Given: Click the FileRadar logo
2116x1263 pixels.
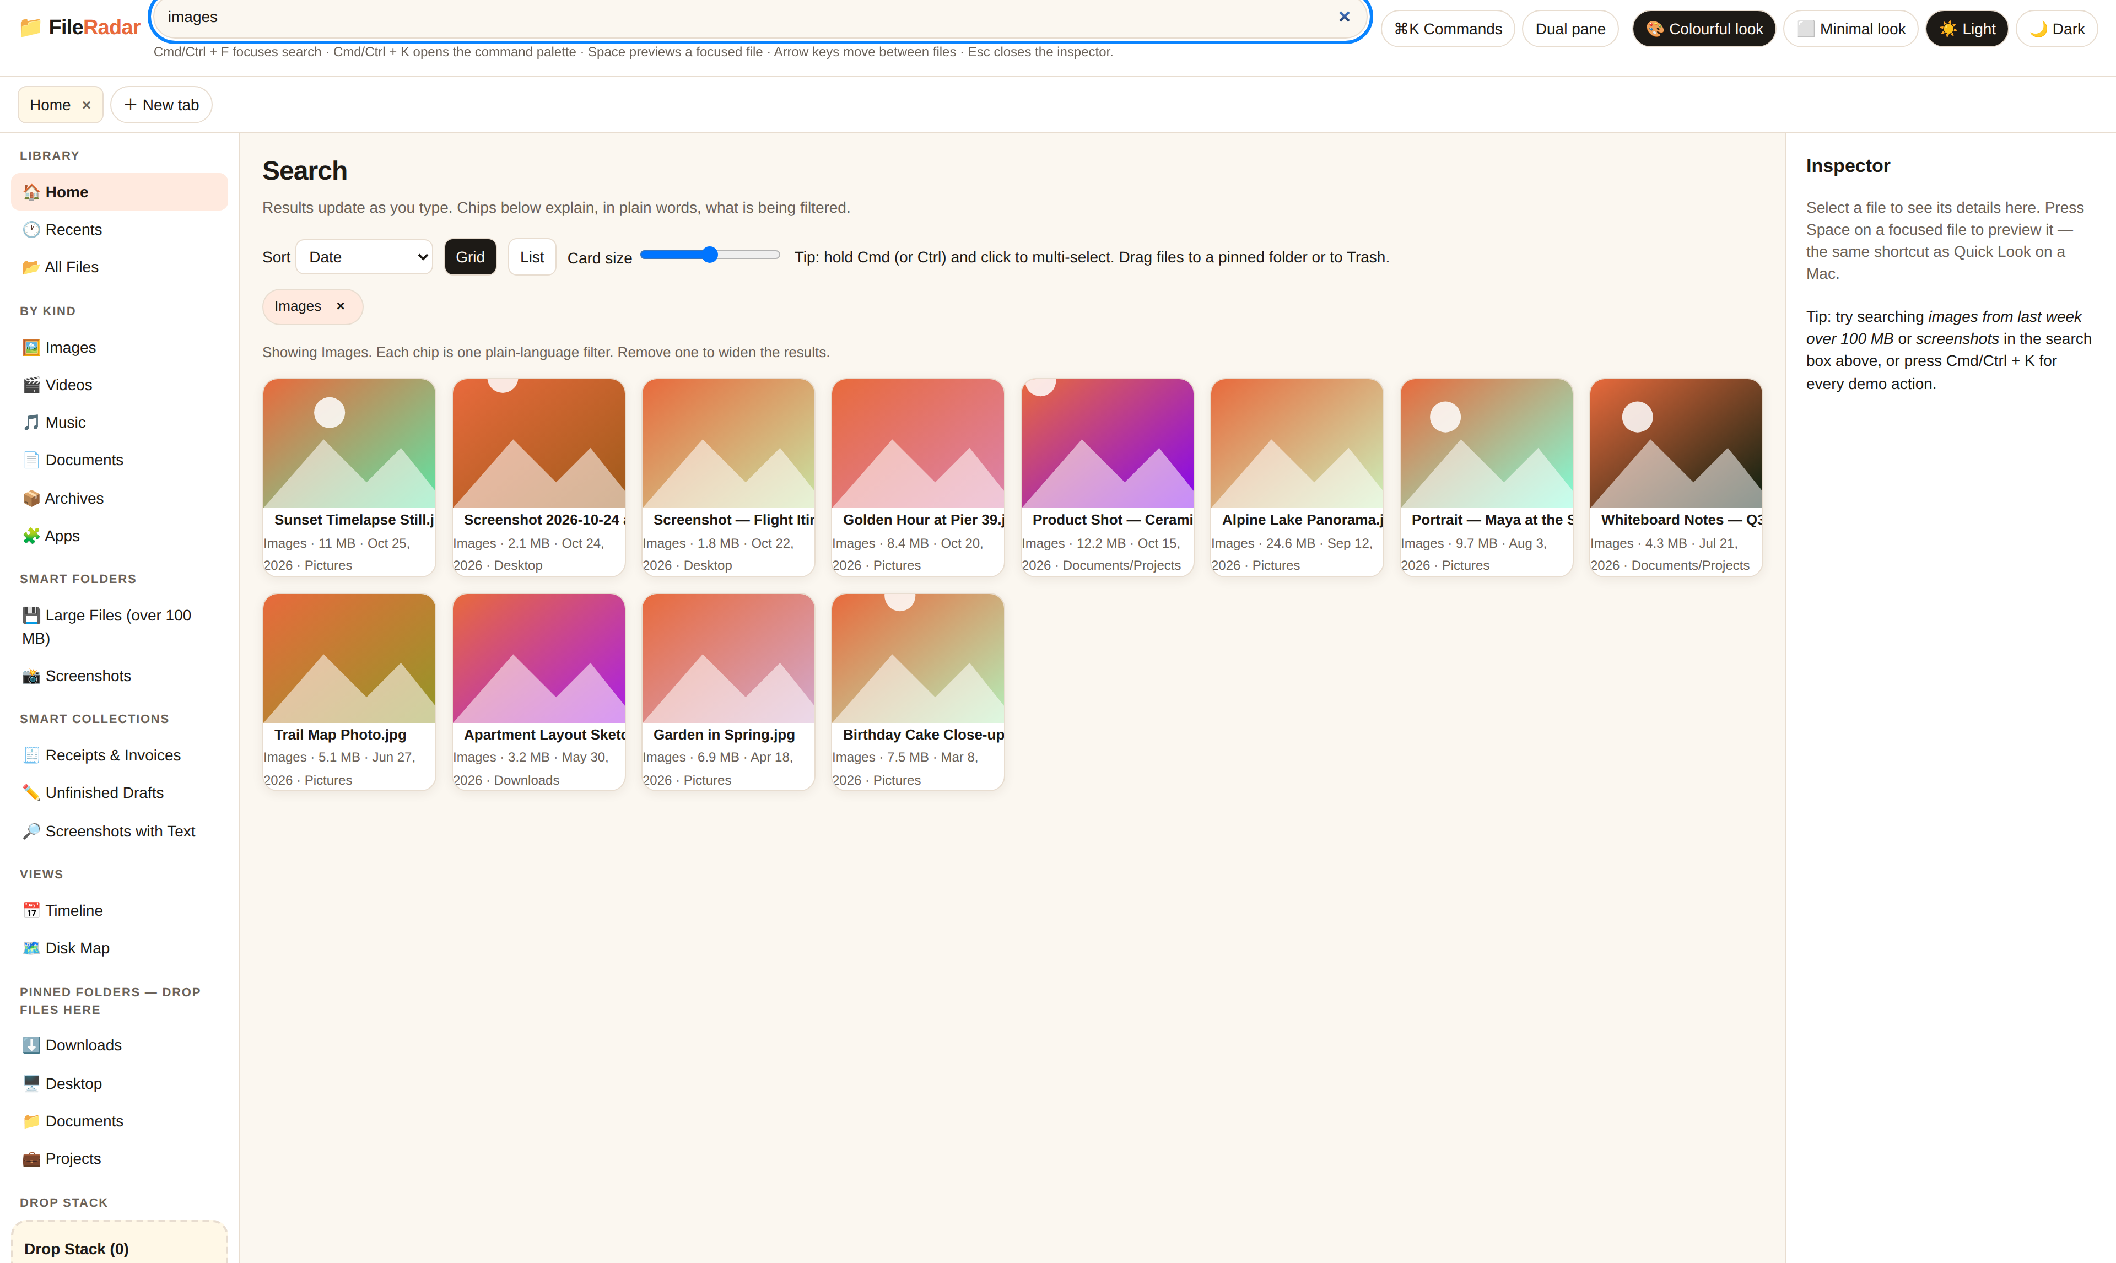Looking at the screenshot, I should point(79,27).
